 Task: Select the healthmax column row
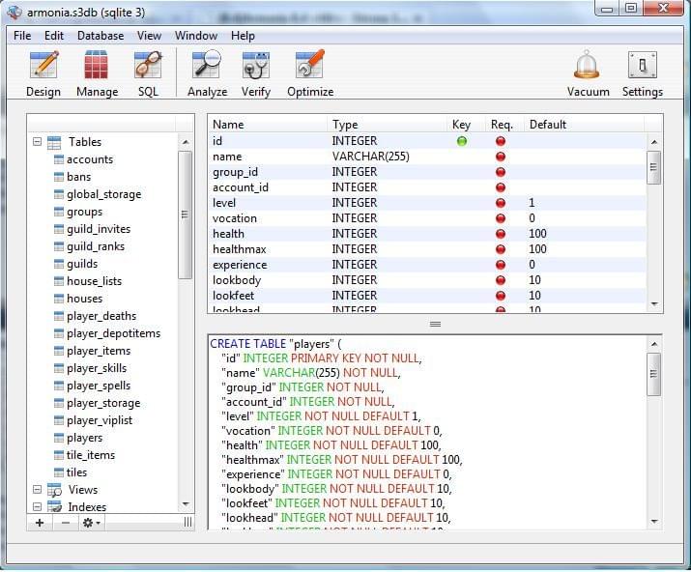427,249
